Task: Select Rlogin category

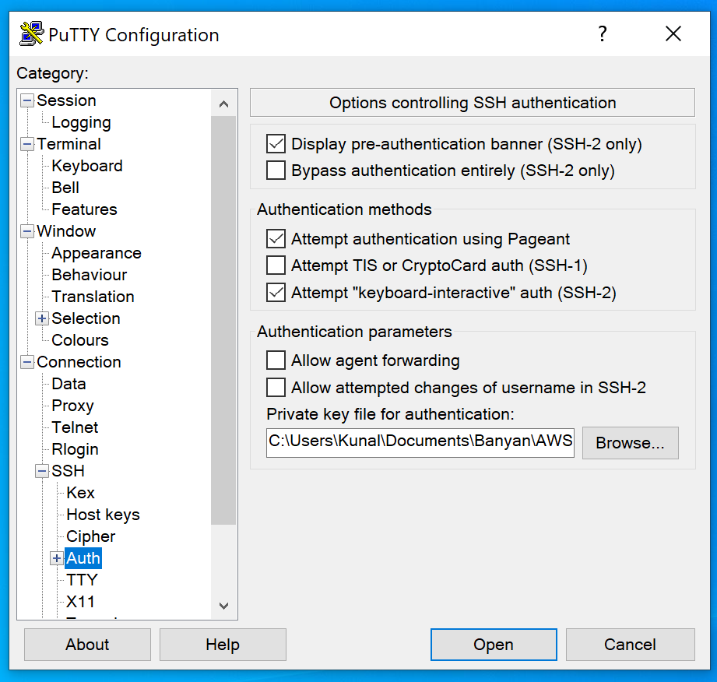Action: 75,450
